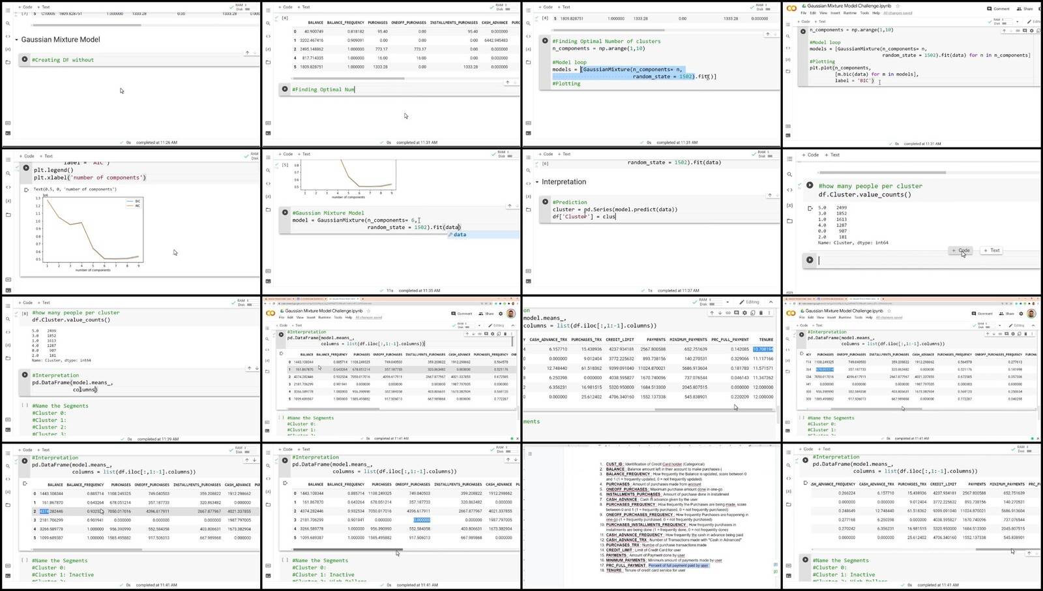Click Colab logo in the BIC label frame
This screenshot has height=591, width=1043.
click(x=791, y=8)
